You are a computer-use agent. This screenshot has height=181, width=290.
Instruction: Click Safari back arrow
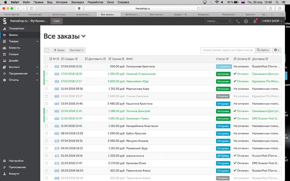coord(18,9)
